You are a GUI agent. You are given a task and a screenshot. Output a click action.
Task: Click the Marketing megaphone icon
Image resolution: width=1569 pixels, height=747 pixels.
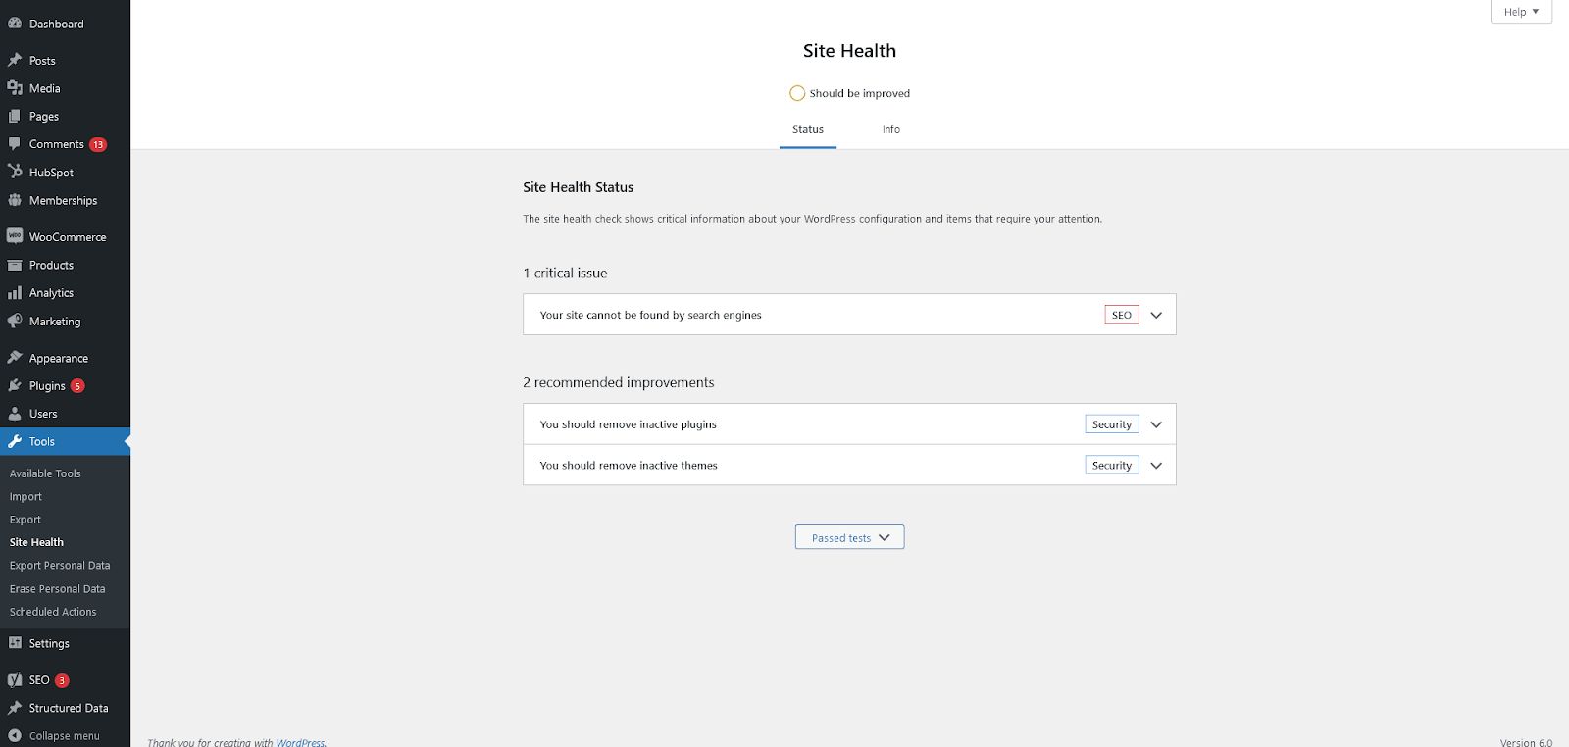[x=15, y=321]
